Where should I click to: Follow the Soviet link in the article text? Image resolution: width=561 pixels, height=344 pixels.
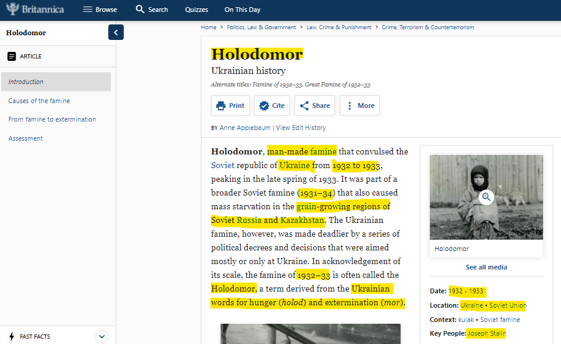click(222, 165)
